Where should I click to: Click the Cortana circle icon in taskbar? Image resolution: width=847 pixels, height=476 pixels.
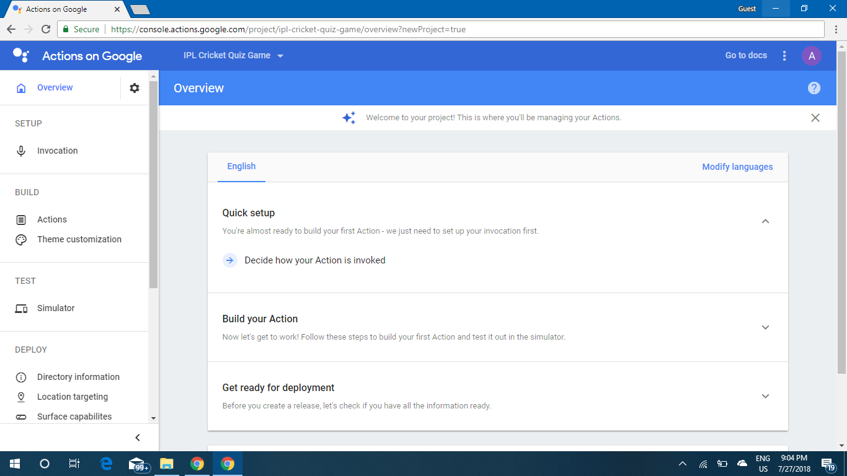click(45, 464)
